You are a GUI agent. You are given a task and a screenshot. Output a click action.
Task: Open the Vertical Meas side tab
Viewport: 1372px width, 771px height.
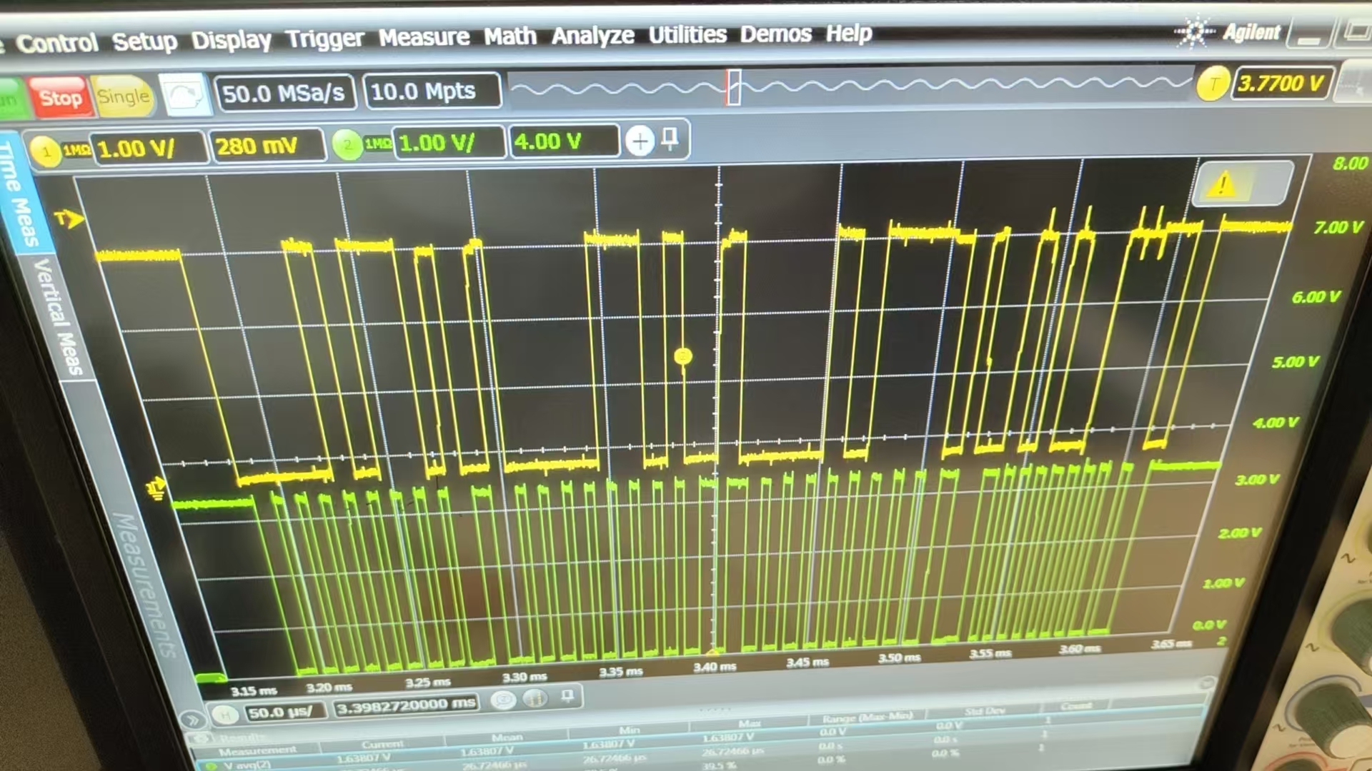click(59, 318)
